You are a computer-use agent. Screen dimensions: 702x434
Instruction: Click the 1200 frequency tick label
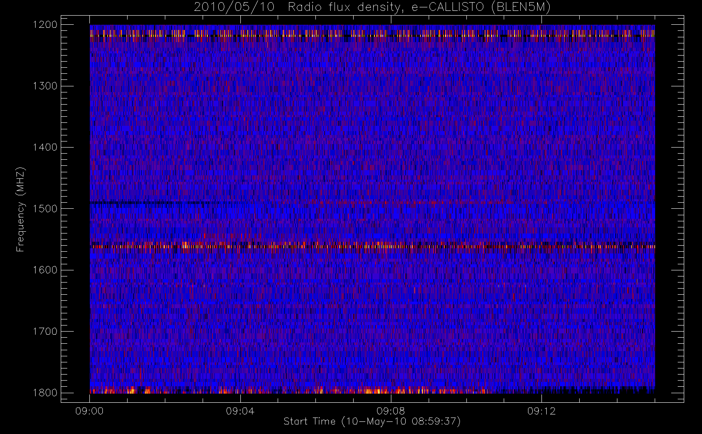tap(45, 25)
